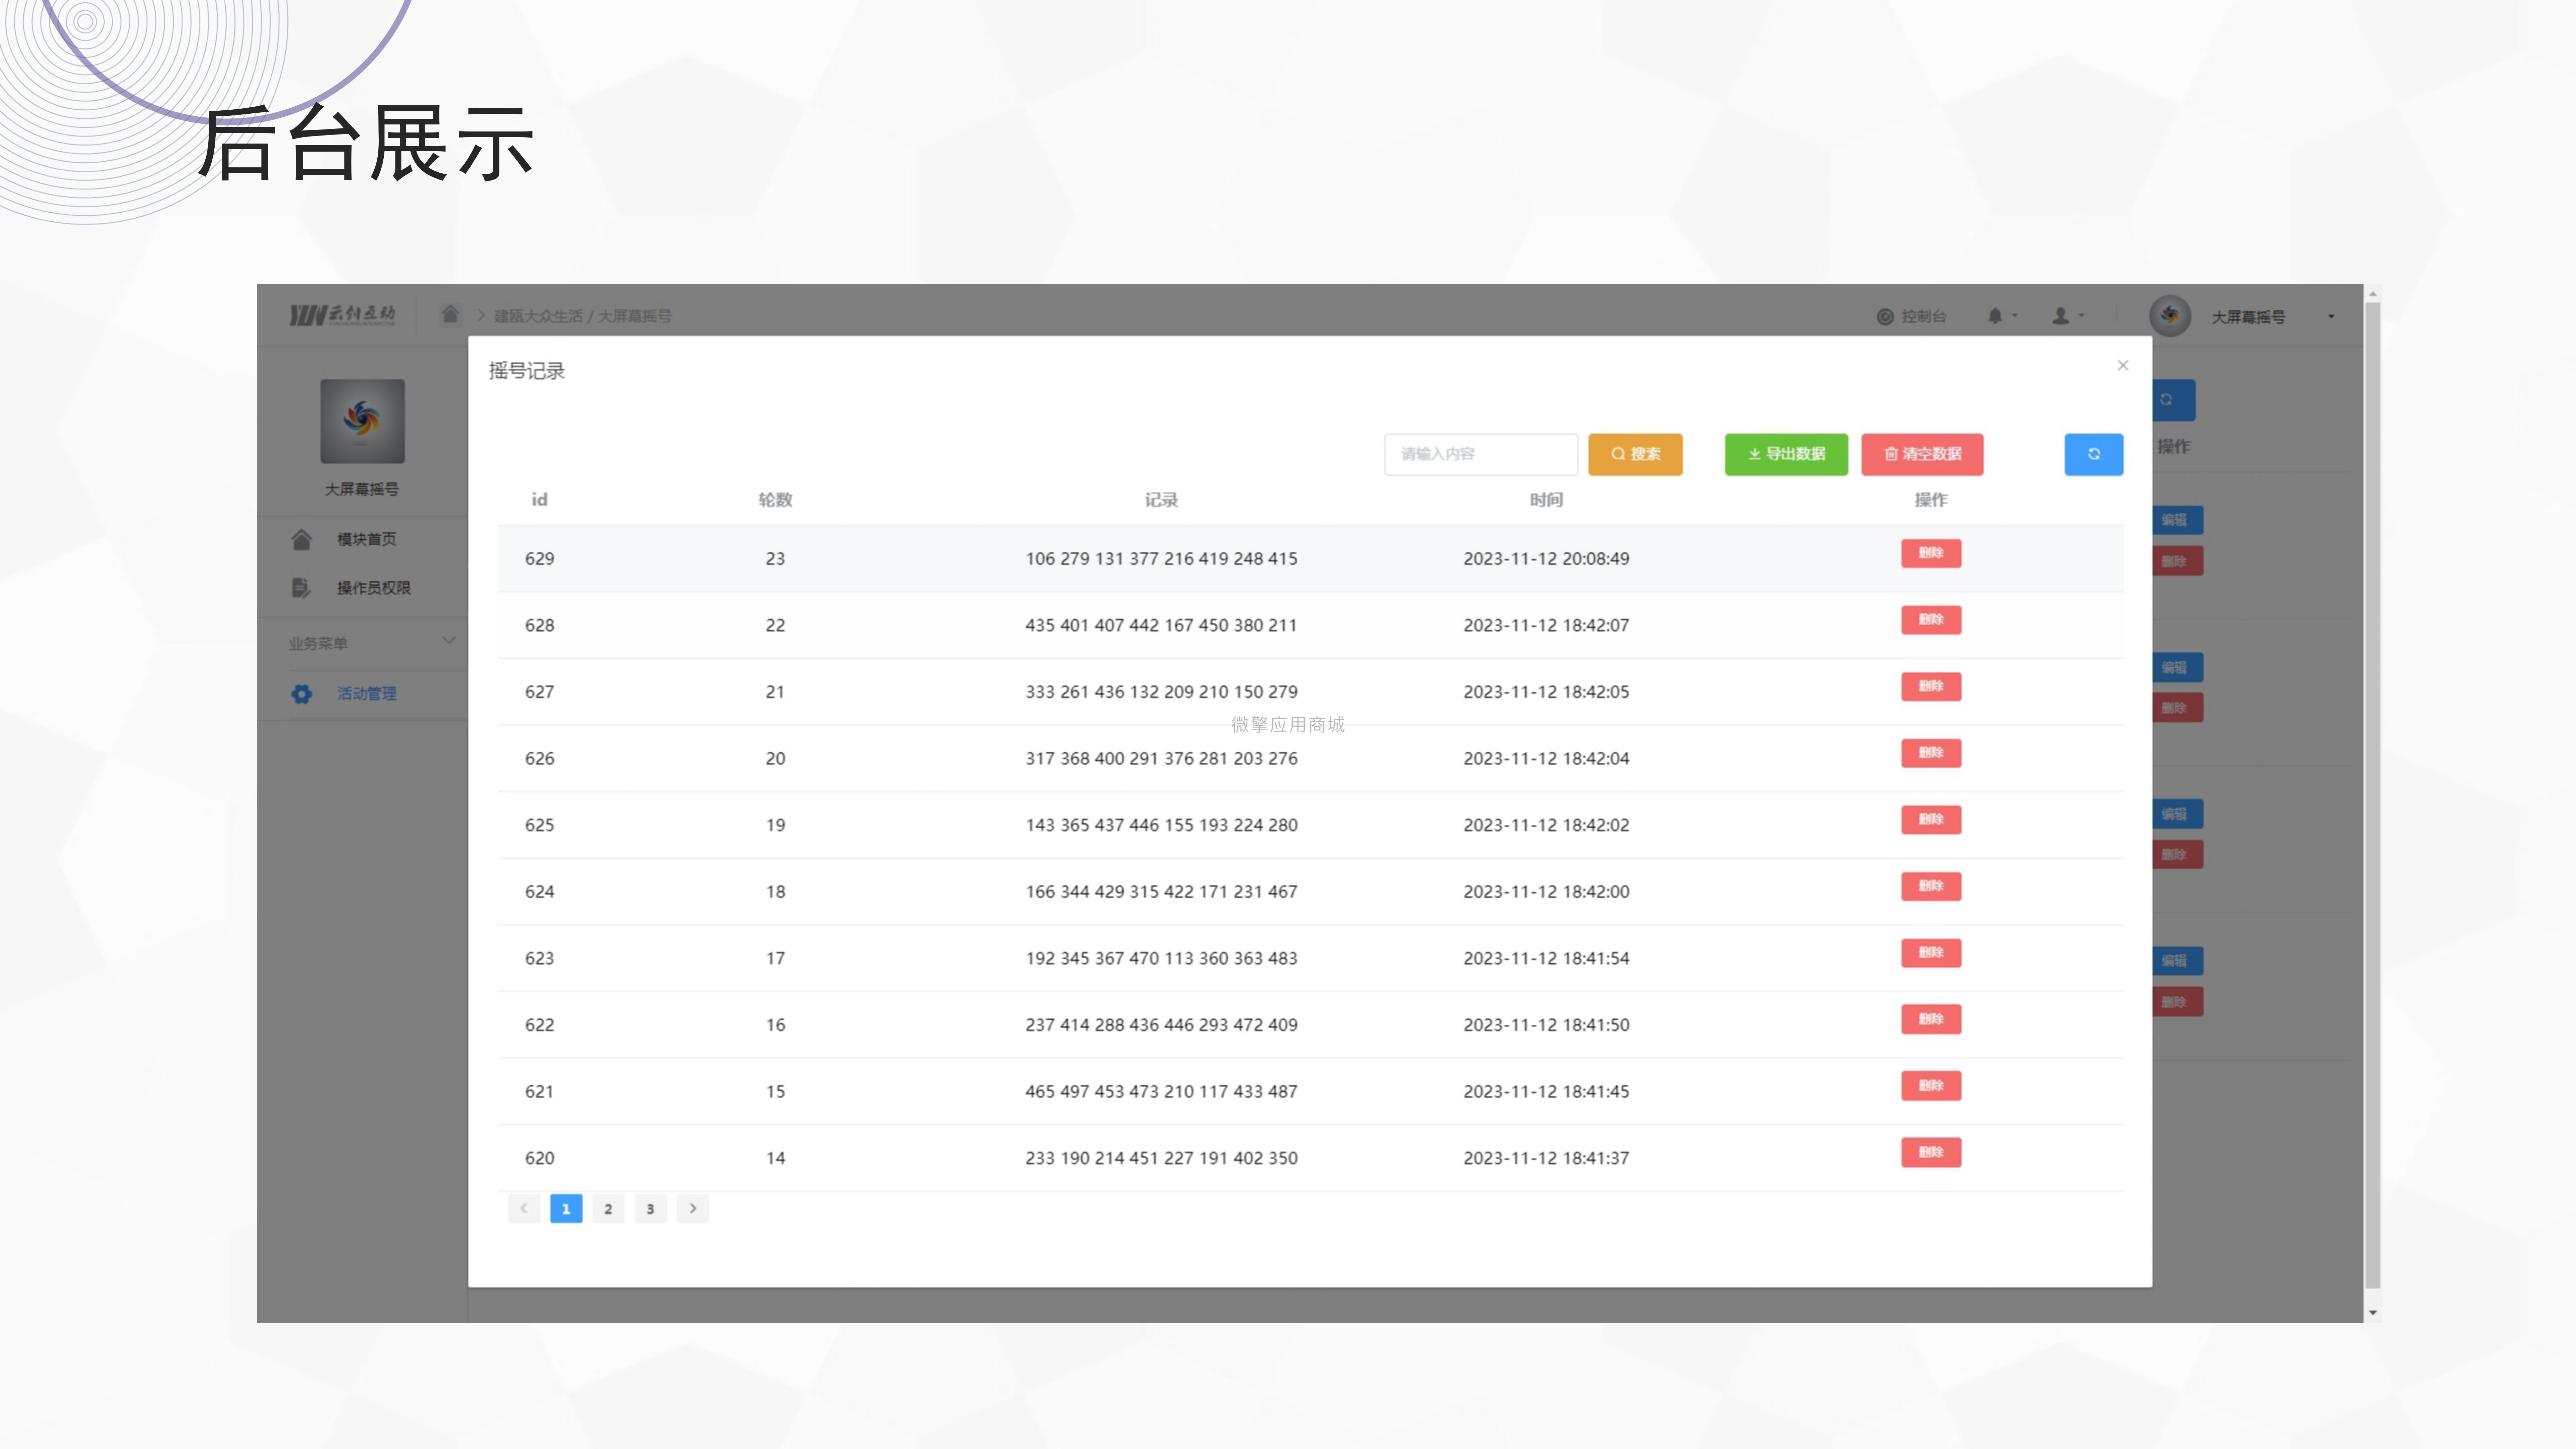2576x1449 pixels.
Task: Open 操作员权限 in the sidebar
Action: click(373, 588)
